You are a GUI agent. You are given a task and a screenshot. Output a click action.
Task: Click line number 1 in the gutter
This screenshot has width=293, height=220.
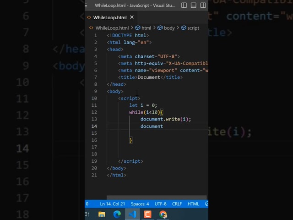coord(96,35)
